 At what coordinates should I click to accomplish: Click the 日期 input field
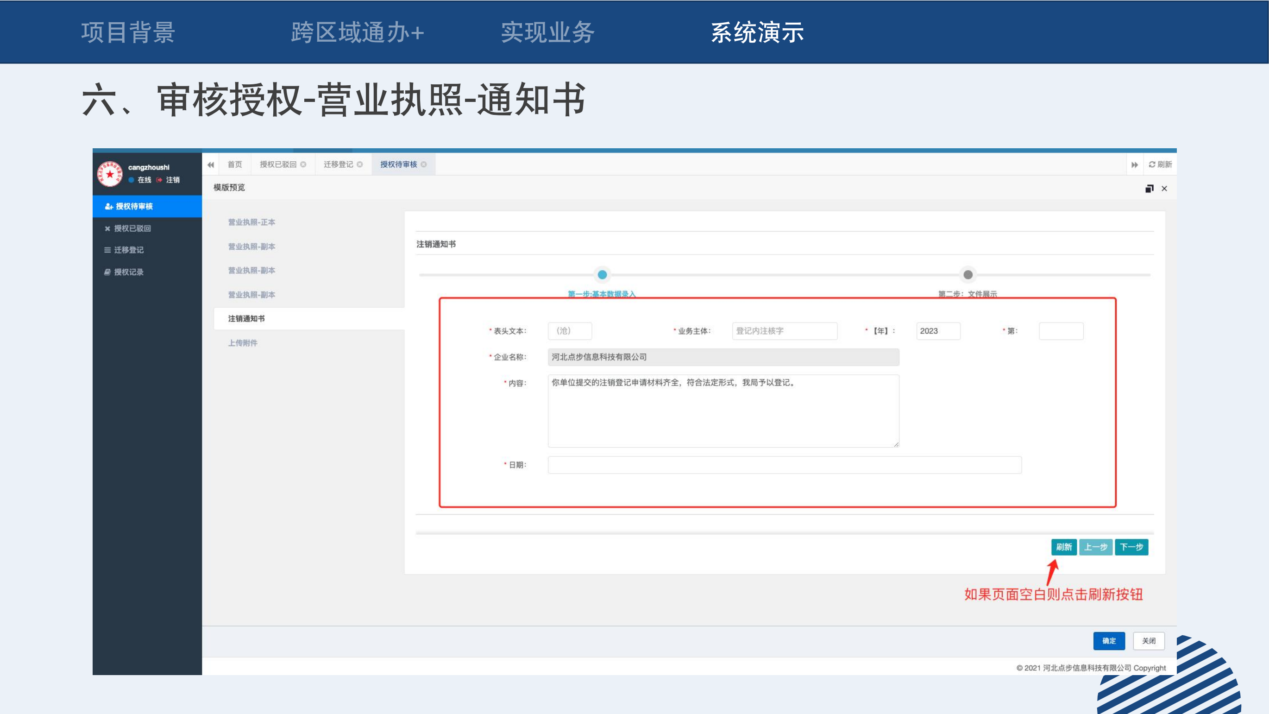pyautogui.click(x=784, y=465)
